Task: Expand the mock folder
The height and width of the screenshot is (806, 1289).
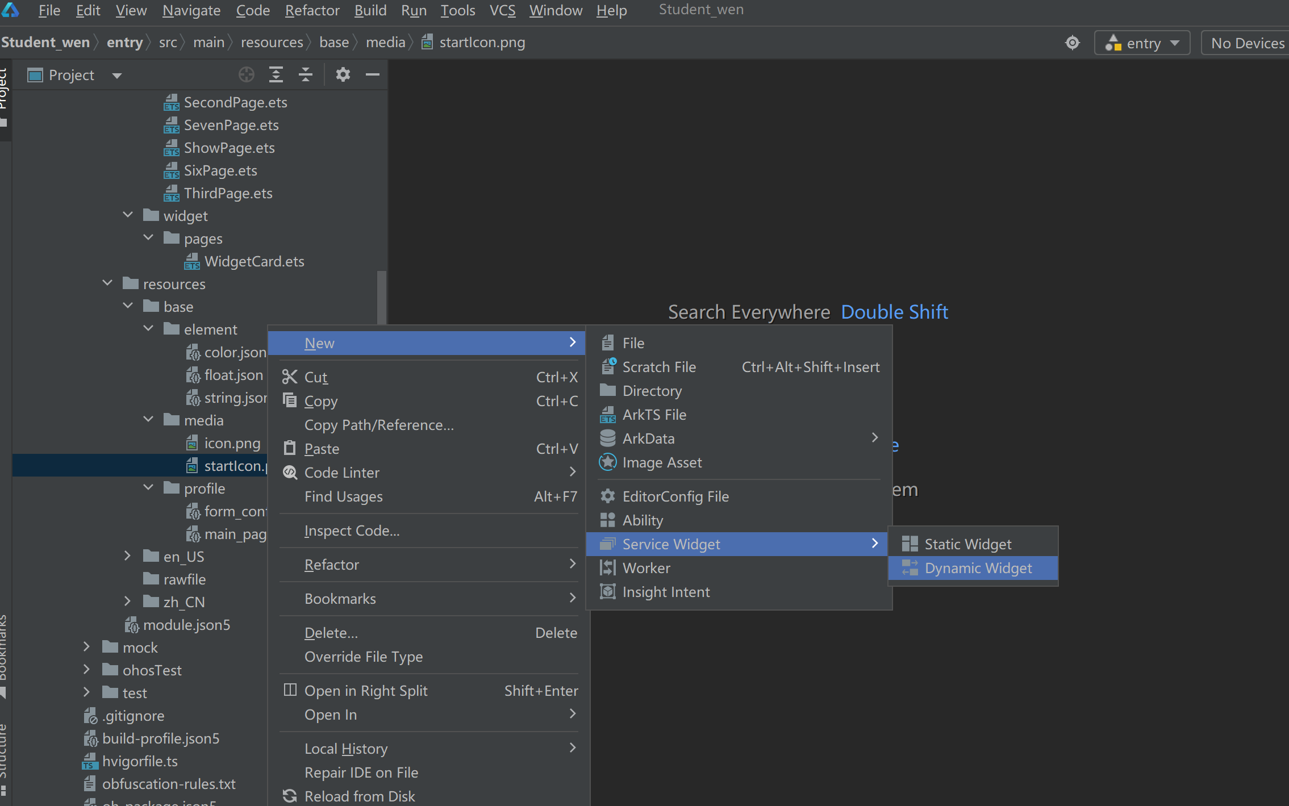Action: pos(86,647)
